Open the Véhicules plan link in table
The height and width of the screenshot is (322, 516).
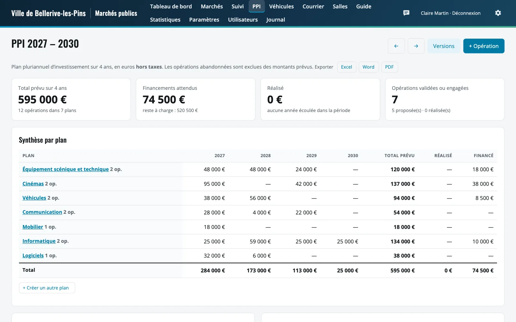pyautogui.click(x=34, y=198)
